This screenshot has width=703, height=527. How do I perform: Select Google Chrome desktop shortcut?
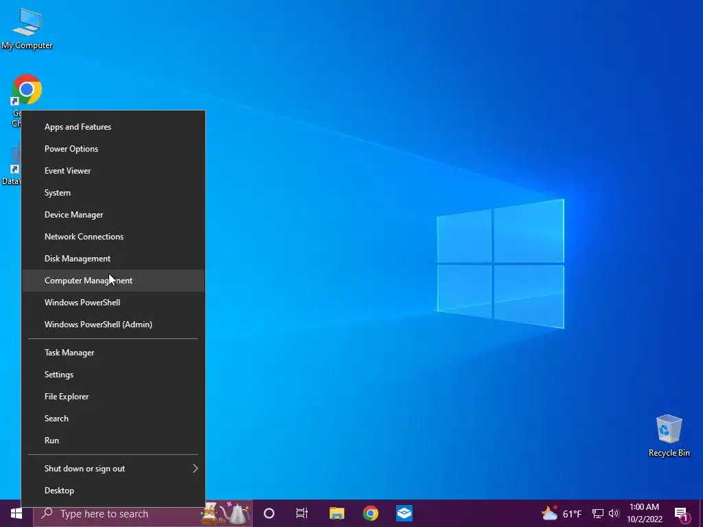coord(27,93)
